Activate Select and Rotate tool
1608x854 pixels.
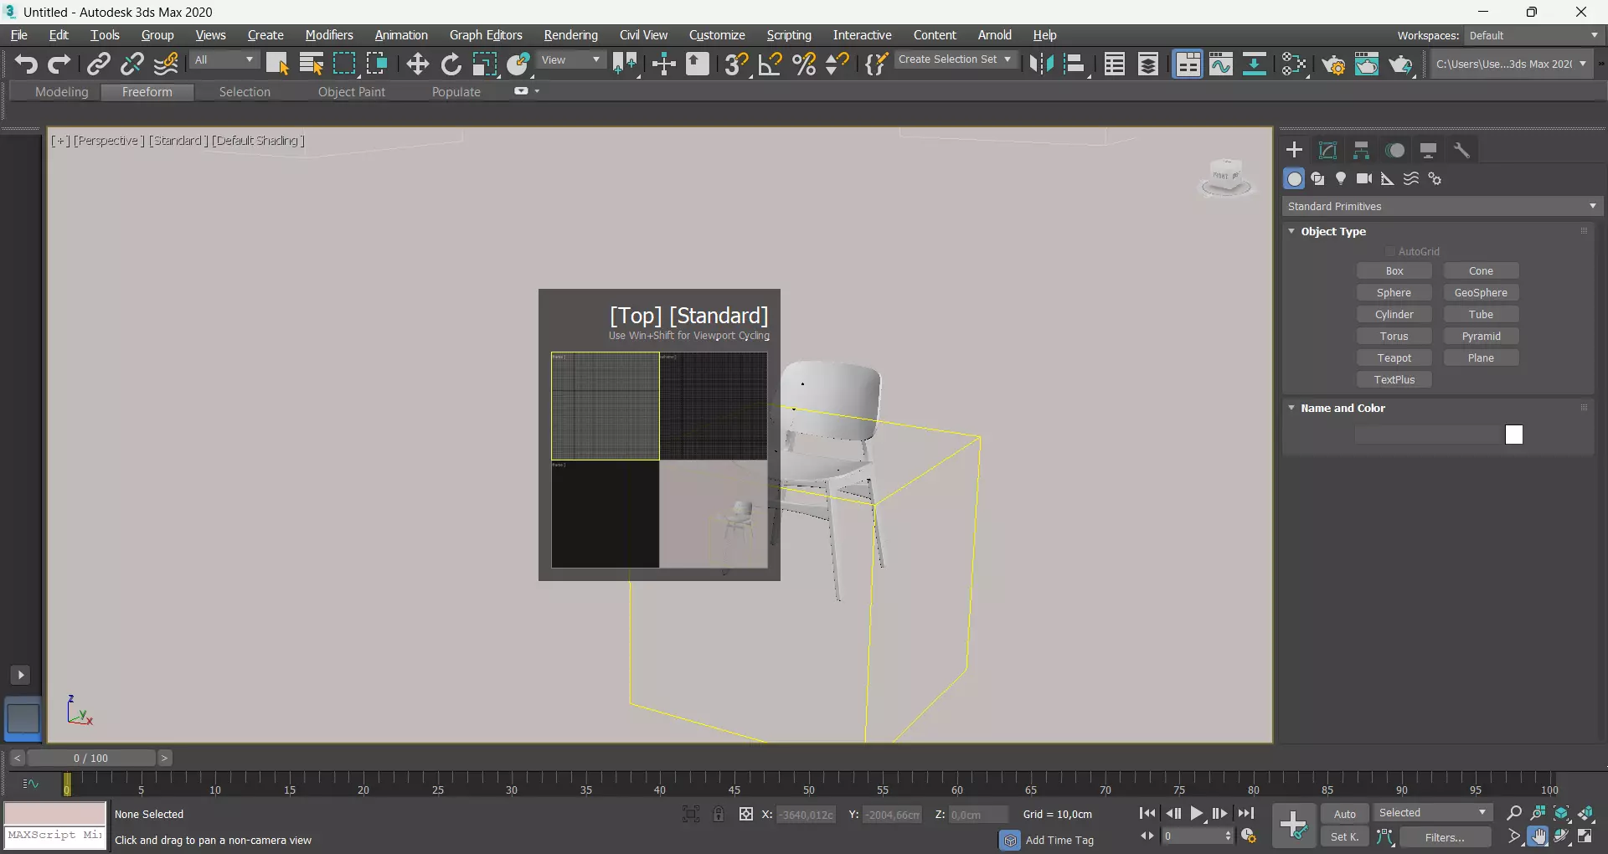point(451,64)
